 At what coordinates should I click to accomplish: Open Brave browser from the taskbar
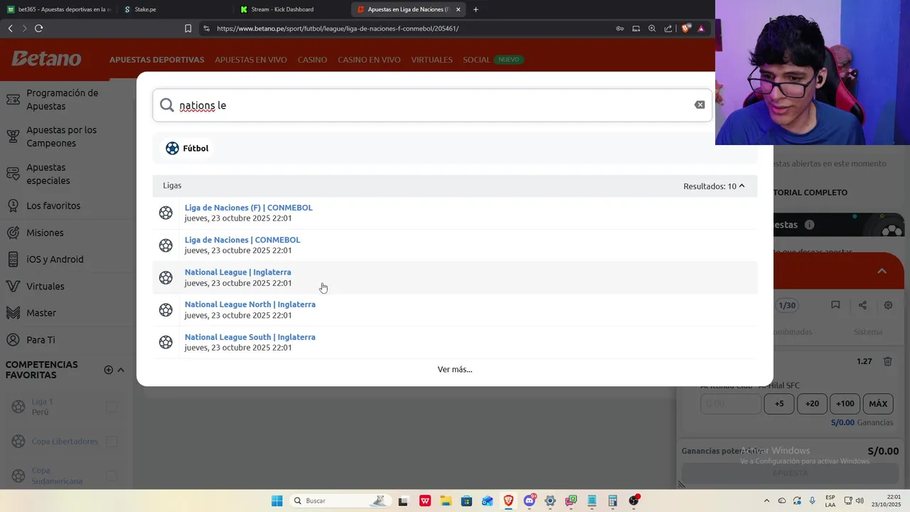[508, 501]
